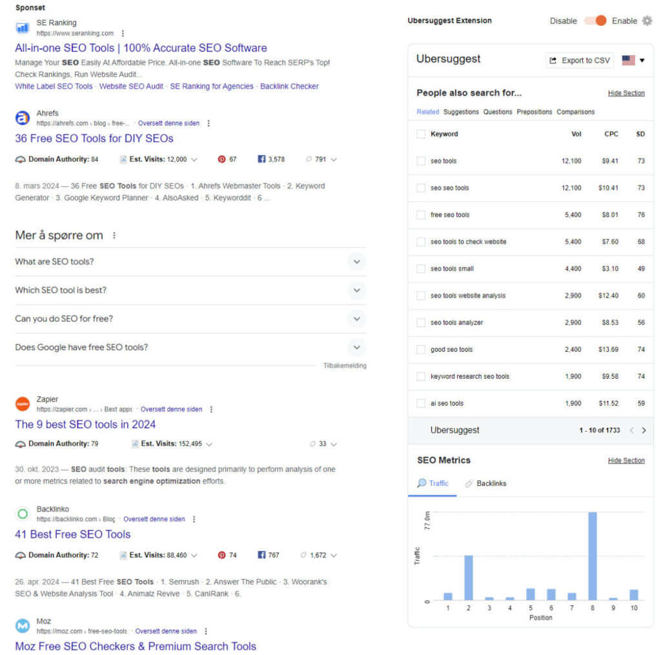
Task: Click Ahrefs Domain Authority gauge icon
Action: (20, 160)
